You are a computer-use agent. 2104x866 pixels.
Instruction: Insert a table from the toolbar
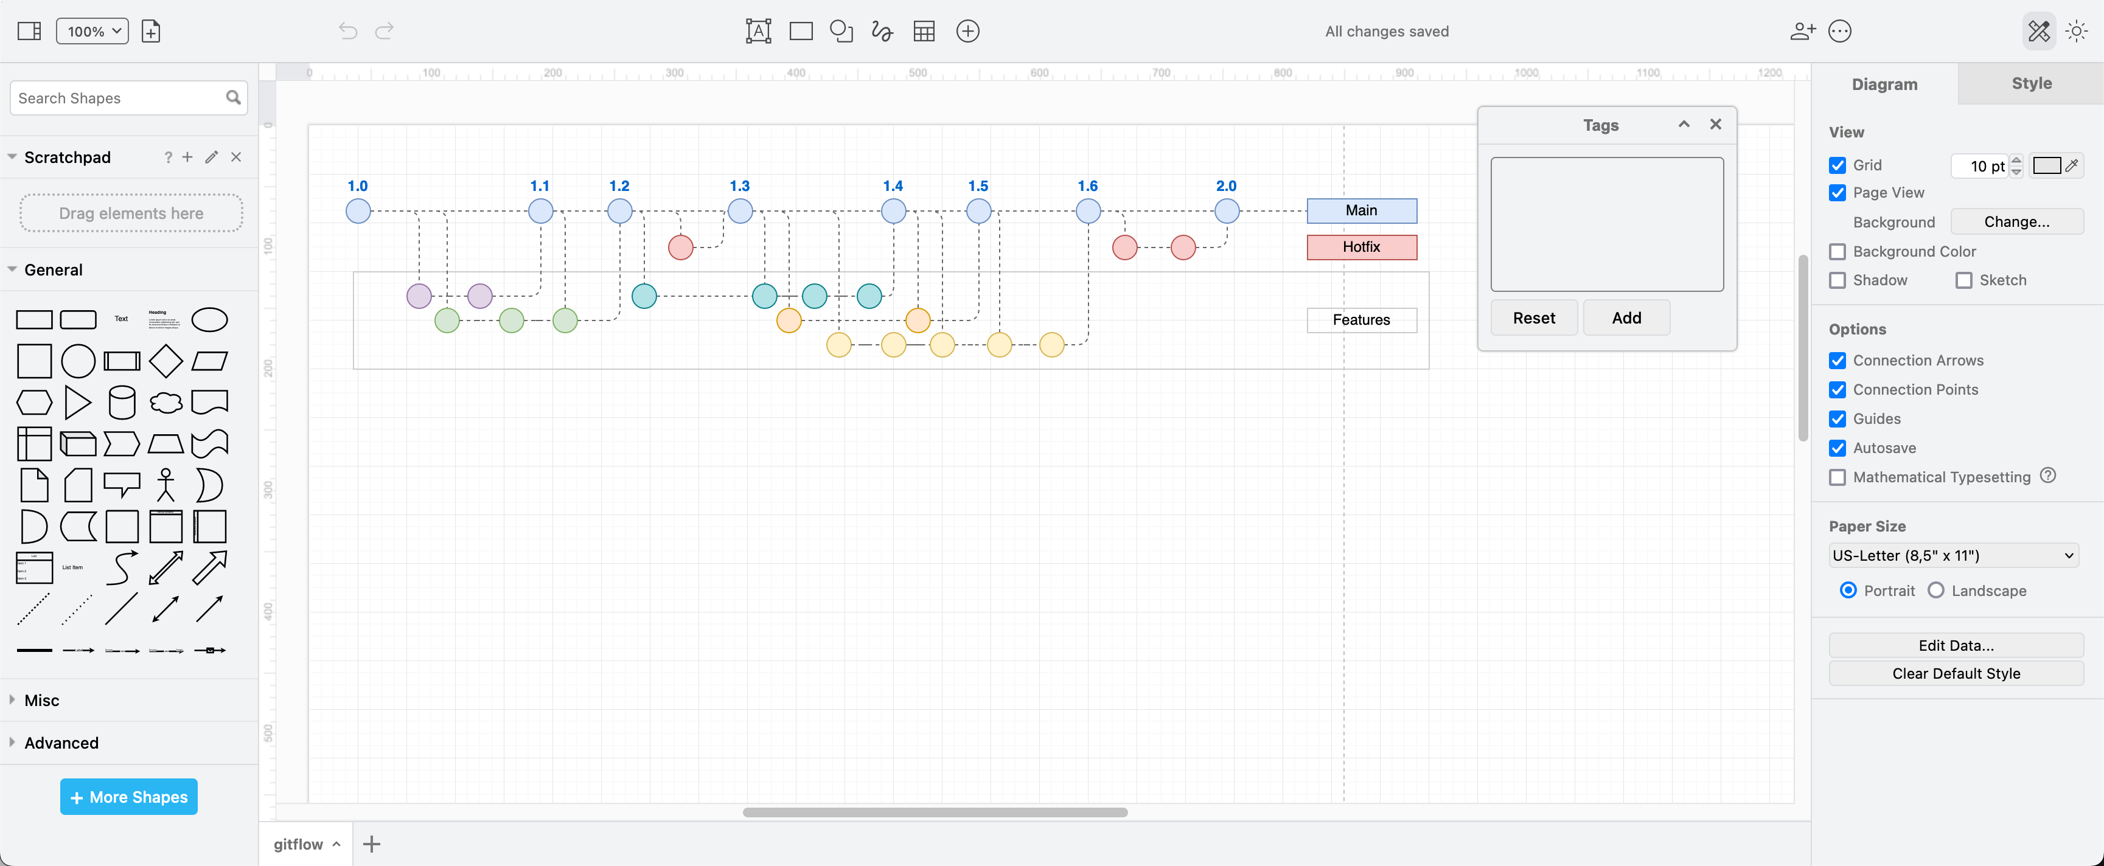tap(924, 31)
